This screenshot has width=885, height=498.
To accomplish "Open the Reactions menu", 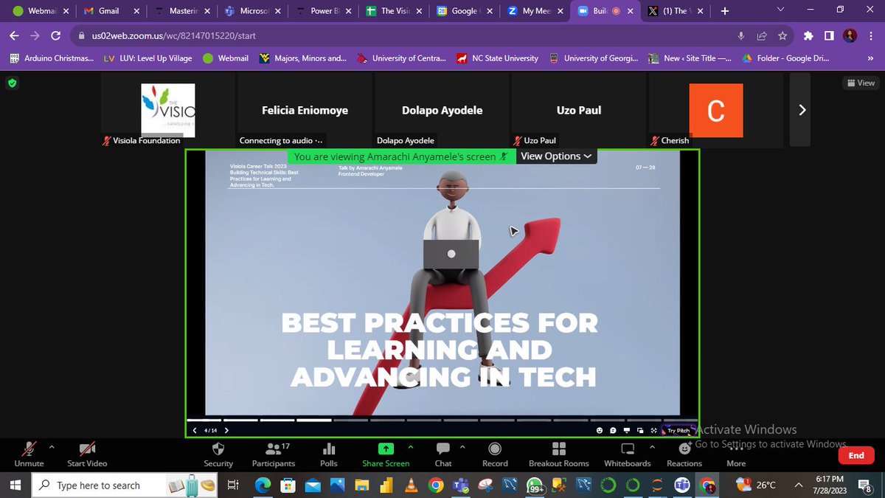I will click(x=684, y=454).
